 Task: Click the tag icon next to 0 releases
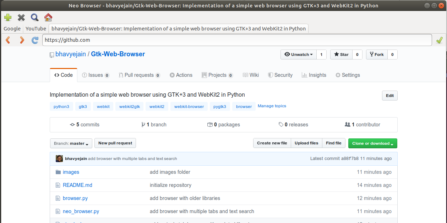(281, 125)
